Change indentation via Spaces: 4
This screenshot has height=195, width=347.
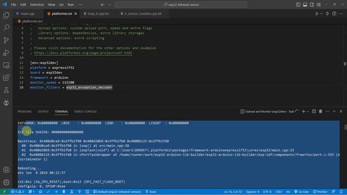[x=252, y=192]
